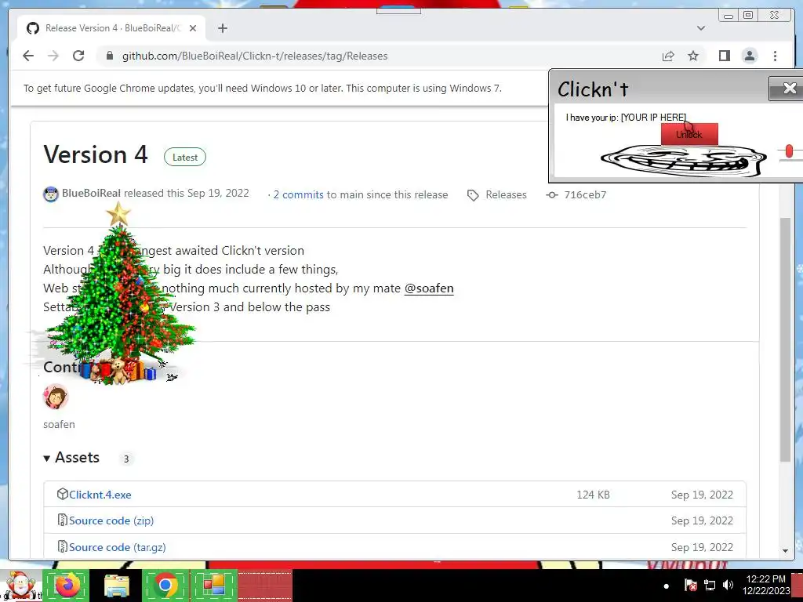Viewport: 803px width, 602px height.
Task: Download Clicknt.4.exe
Action: click(x=100, y=495)
